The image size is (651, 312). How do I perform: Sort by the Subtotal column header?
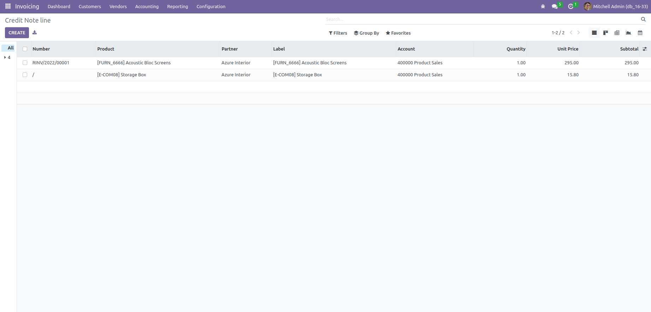629,49
